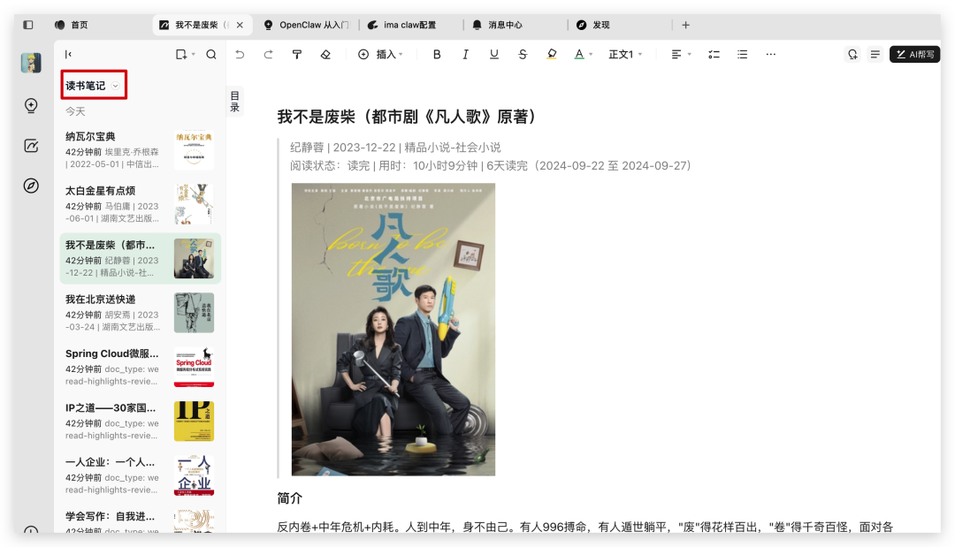This screenshot has width=955, height=547.
Task: Create a note via the new note icon
Action: tap(180, 54)
